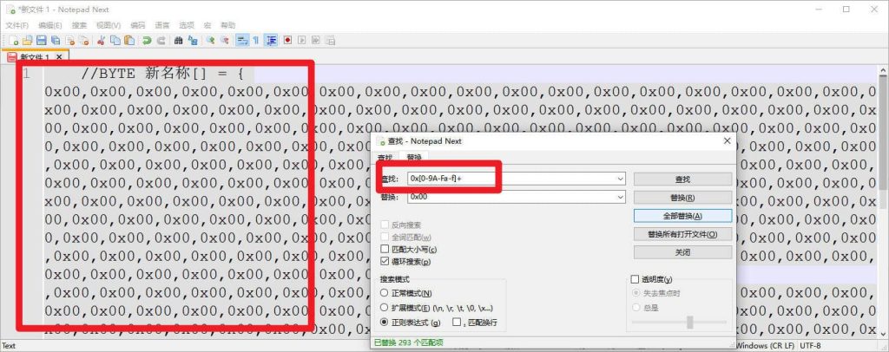Switch to the 查找 tab in dialog

[386, 158]
